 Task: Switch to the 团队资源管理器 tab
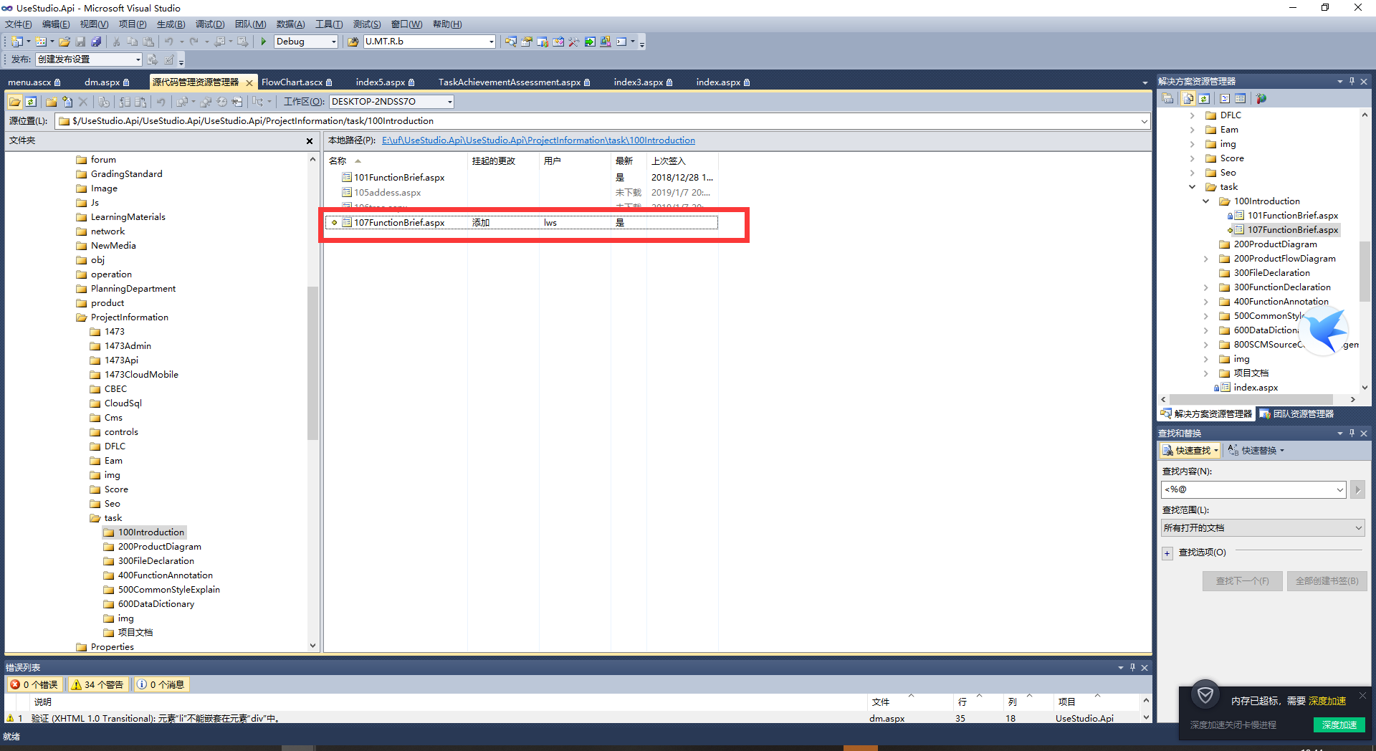tap(1297, 414)
